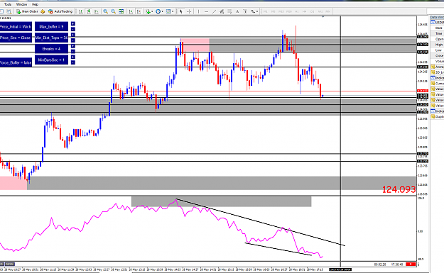
Task: Switch to D1 timeframe
Action: [313, 11]
